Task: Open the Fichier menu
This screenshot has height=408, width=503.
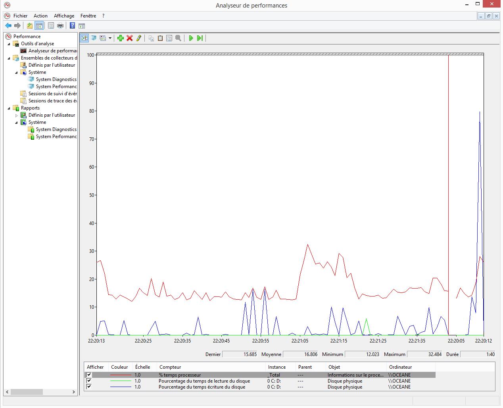Action: click(x=20, y=16)
